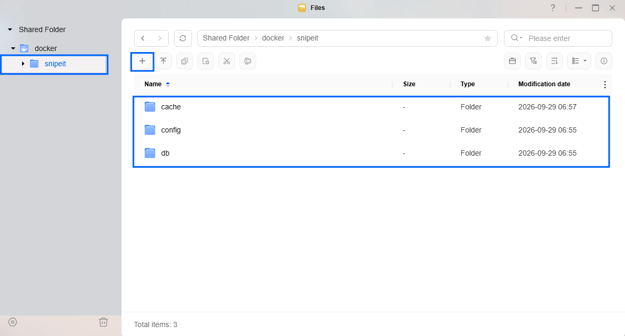Click the docker breadcrumb link
Screen dimensions: 625x336
(x=273, y=38)
